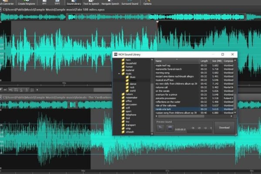Click the Download button
This screenshot has height=174, width=261.
[x=224, y=127]
